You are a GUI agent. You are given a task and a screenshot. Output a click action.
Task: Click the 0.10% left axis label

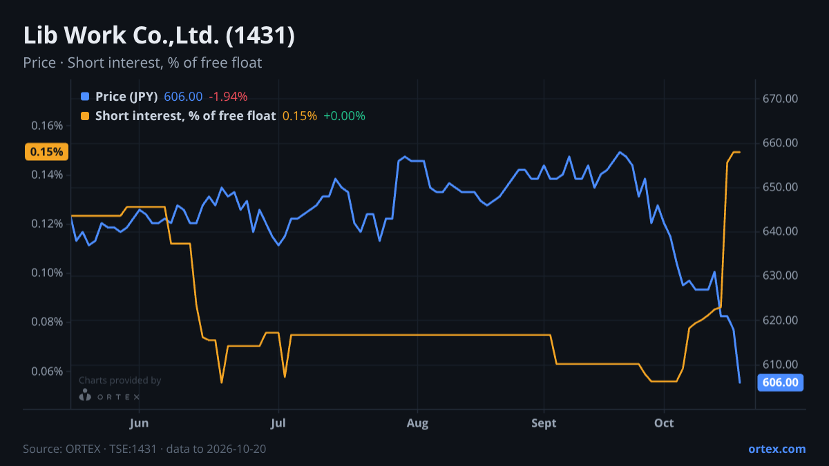tap(47, 273)
